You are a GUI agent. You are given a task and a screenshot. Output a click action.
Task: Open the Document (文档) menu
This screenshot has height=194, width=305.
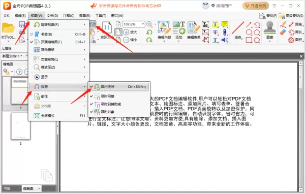pyautogui.click(x=52, y=16)
